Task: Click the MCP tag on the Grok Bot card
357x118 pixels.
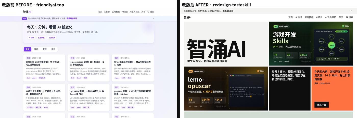Action: click(x=124, y=78)
